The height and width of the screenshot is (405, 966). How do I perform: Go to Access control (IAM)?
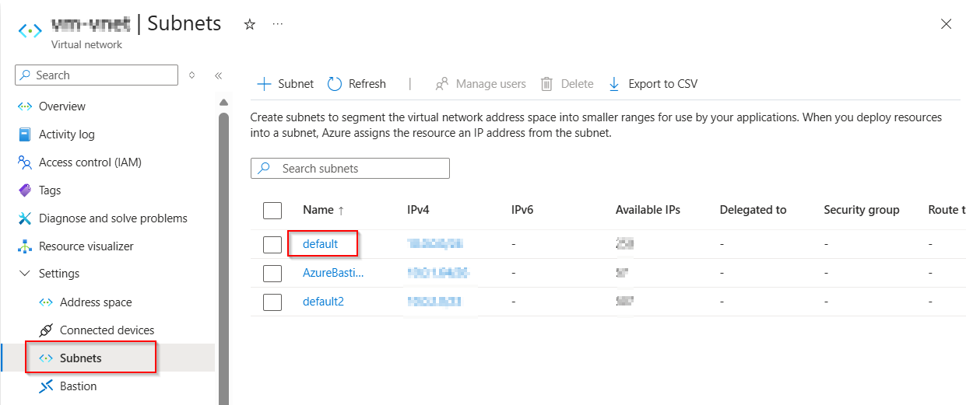point(90,162)
